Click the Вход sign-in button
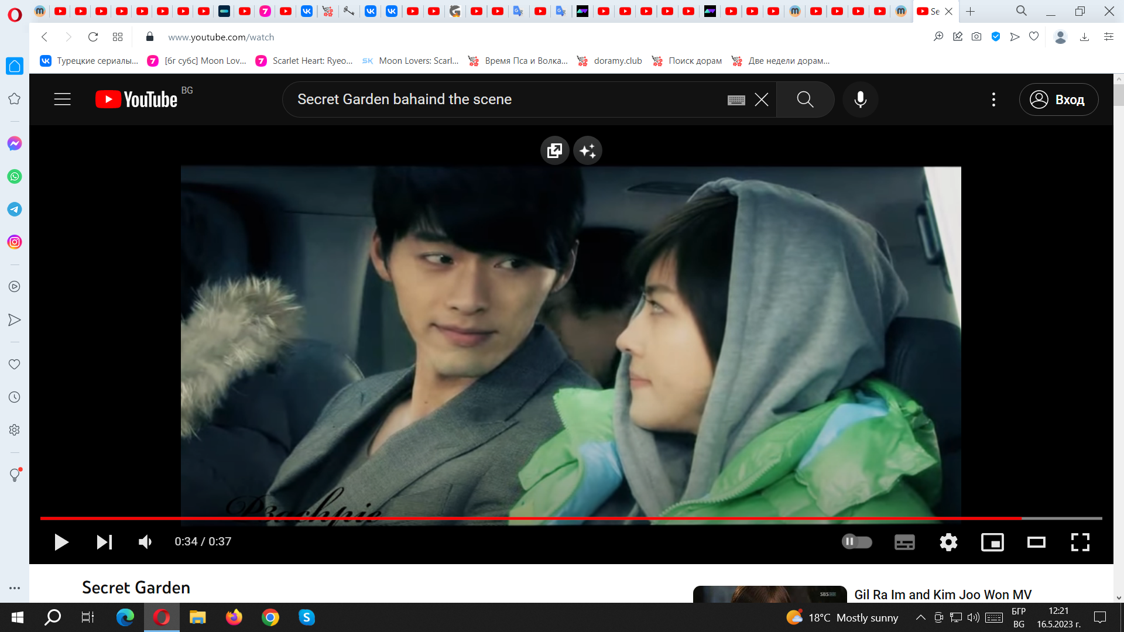This screenshot has width=1124, height=632. pos(1058,99)
